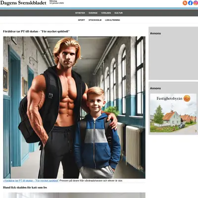
Task: Open the Sverige menu item
Action: 93,13
